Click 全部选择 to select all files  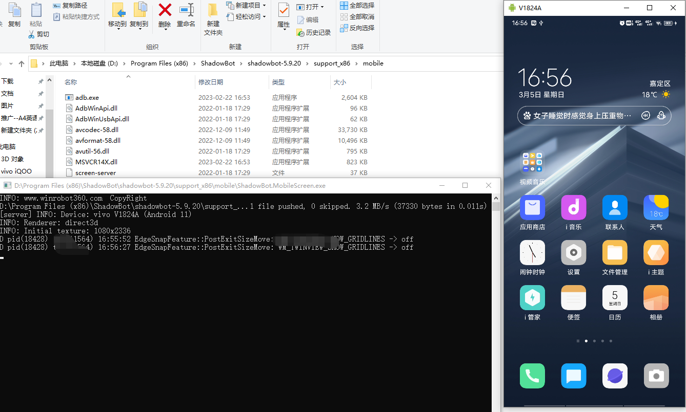(x=357, y=5)
